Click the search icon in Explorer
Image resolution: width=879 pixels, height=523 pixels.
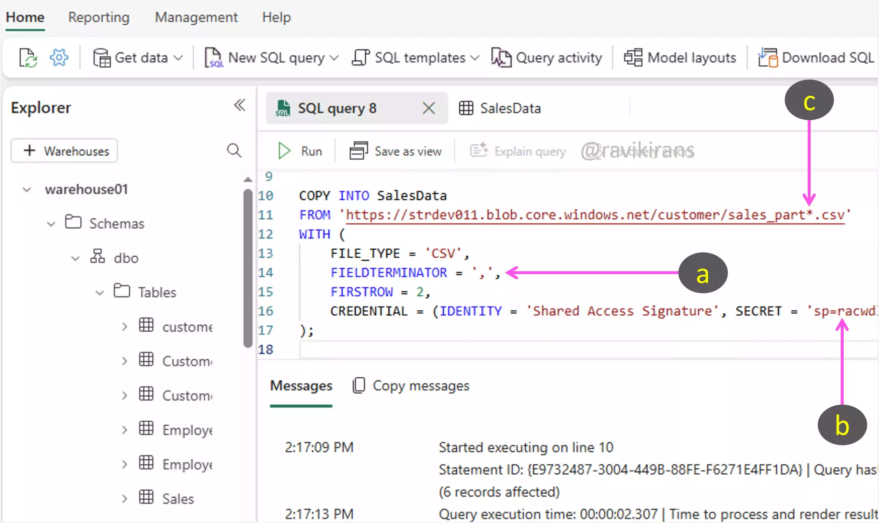pos(234,151)
